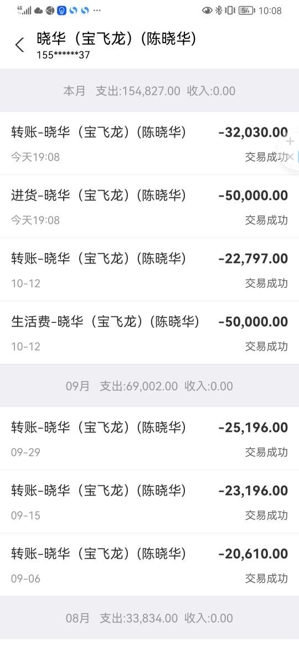
Task: Open the 09-29 transfer of -25,196.00
Action: click(x=149, y=439)
